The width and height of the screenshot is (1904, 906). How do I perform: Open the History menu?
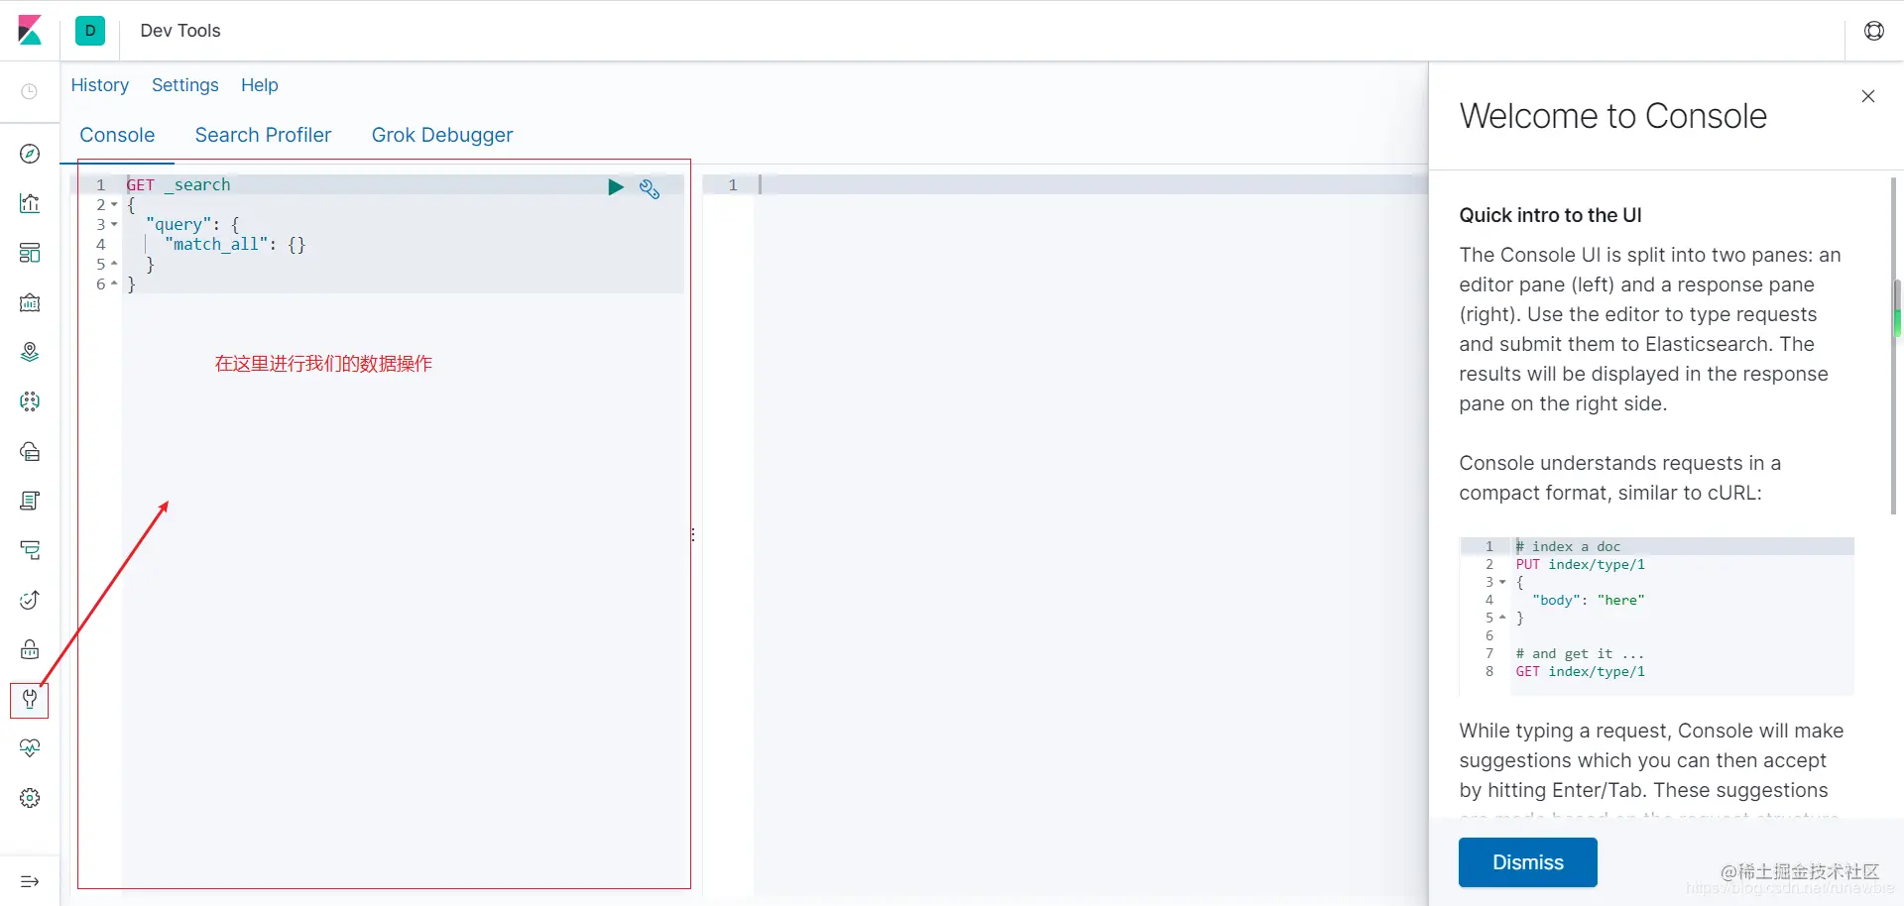[x=100, y=85]
